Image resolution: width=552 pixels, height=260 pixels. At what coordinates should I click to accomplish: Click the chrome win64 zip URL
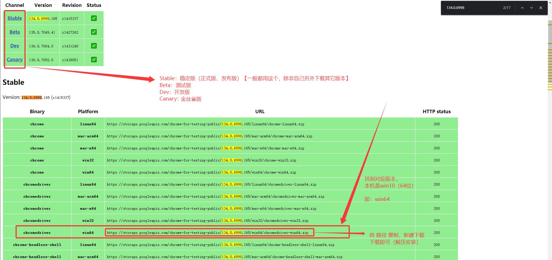pyautogui.click(x=201, y=172)
